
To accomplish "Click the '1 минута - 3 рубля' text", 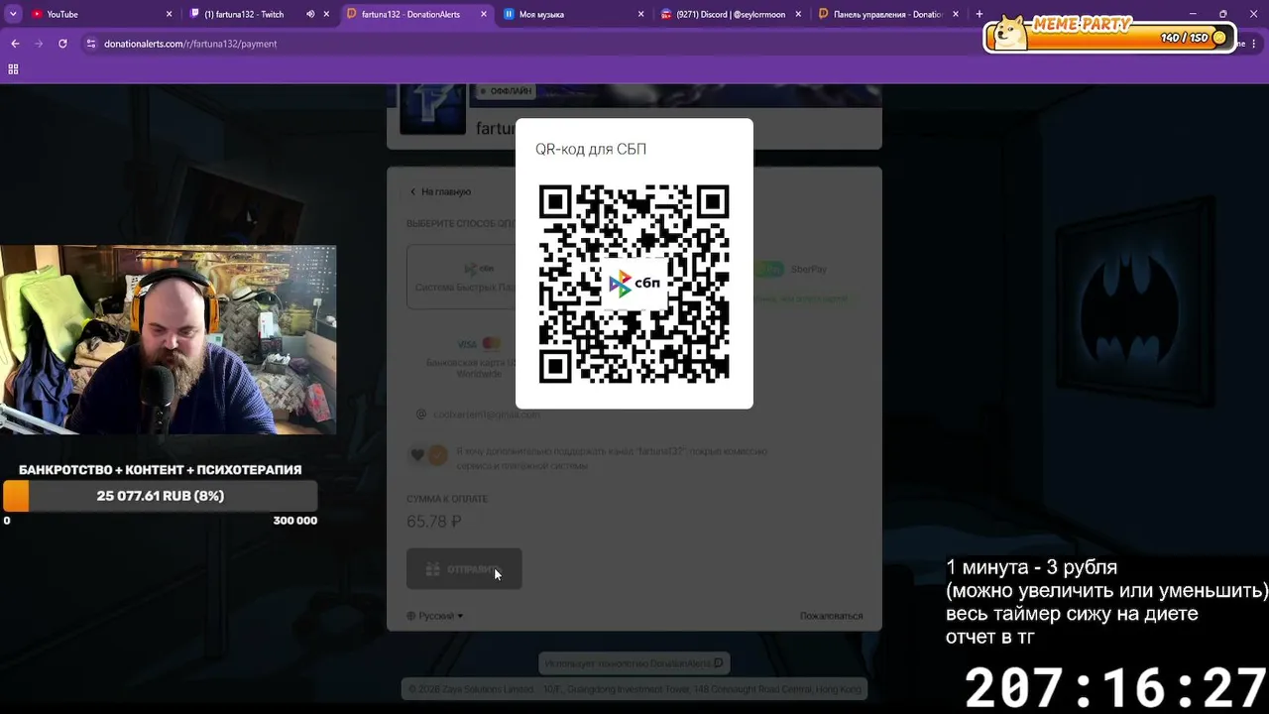I will tap(1032, 567).
